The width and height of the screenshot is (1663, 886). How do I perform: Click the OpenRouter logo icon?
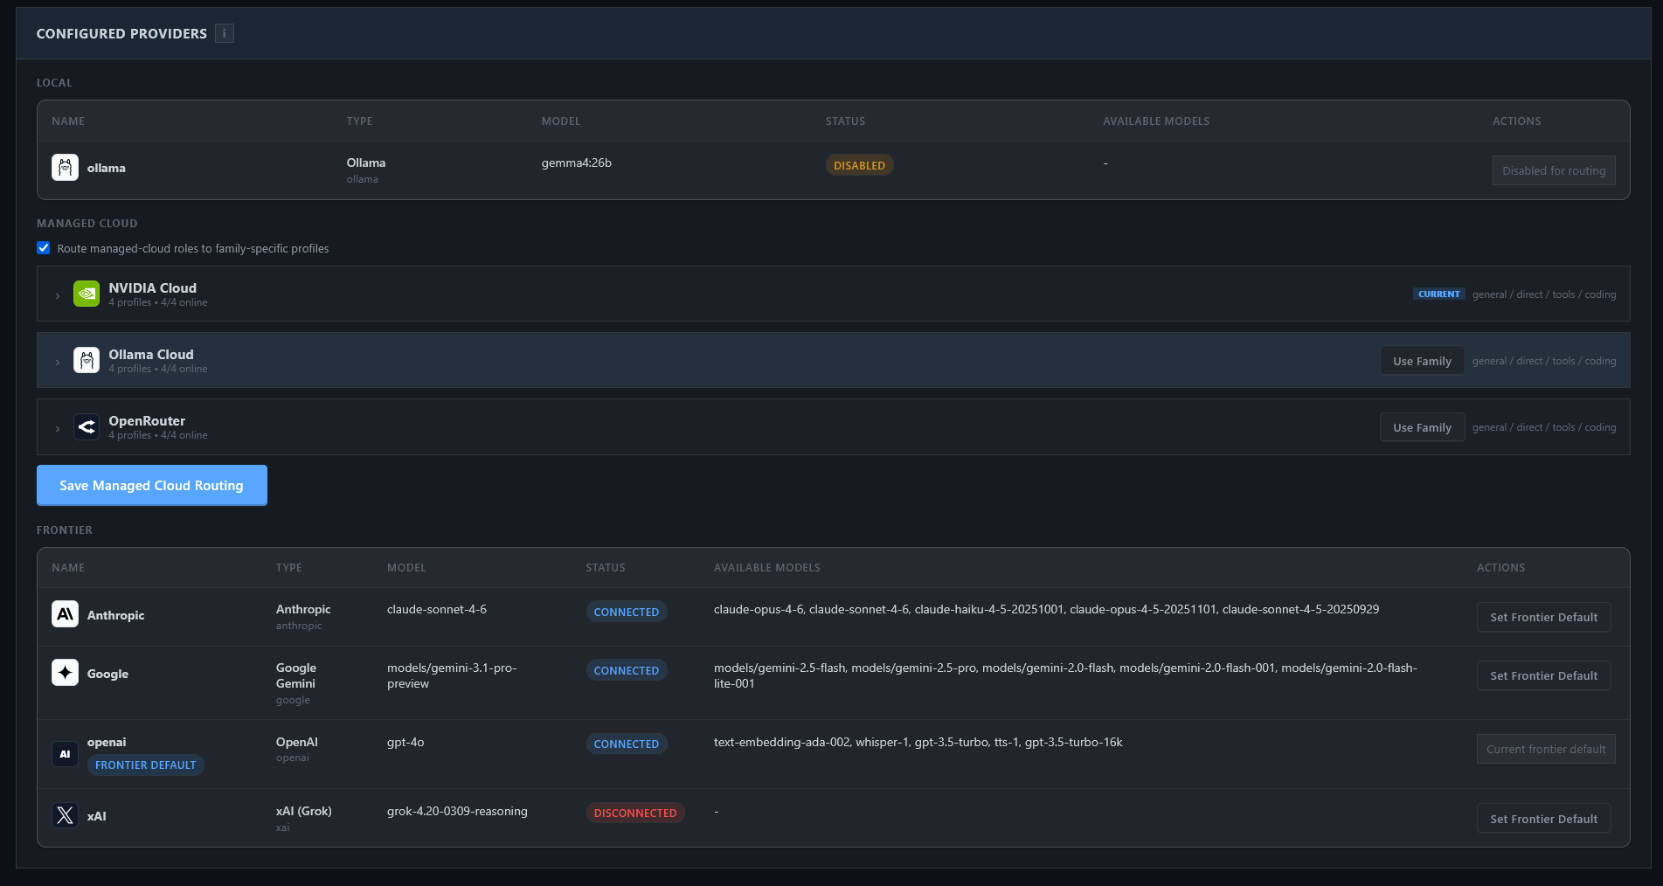click(87, 426)
